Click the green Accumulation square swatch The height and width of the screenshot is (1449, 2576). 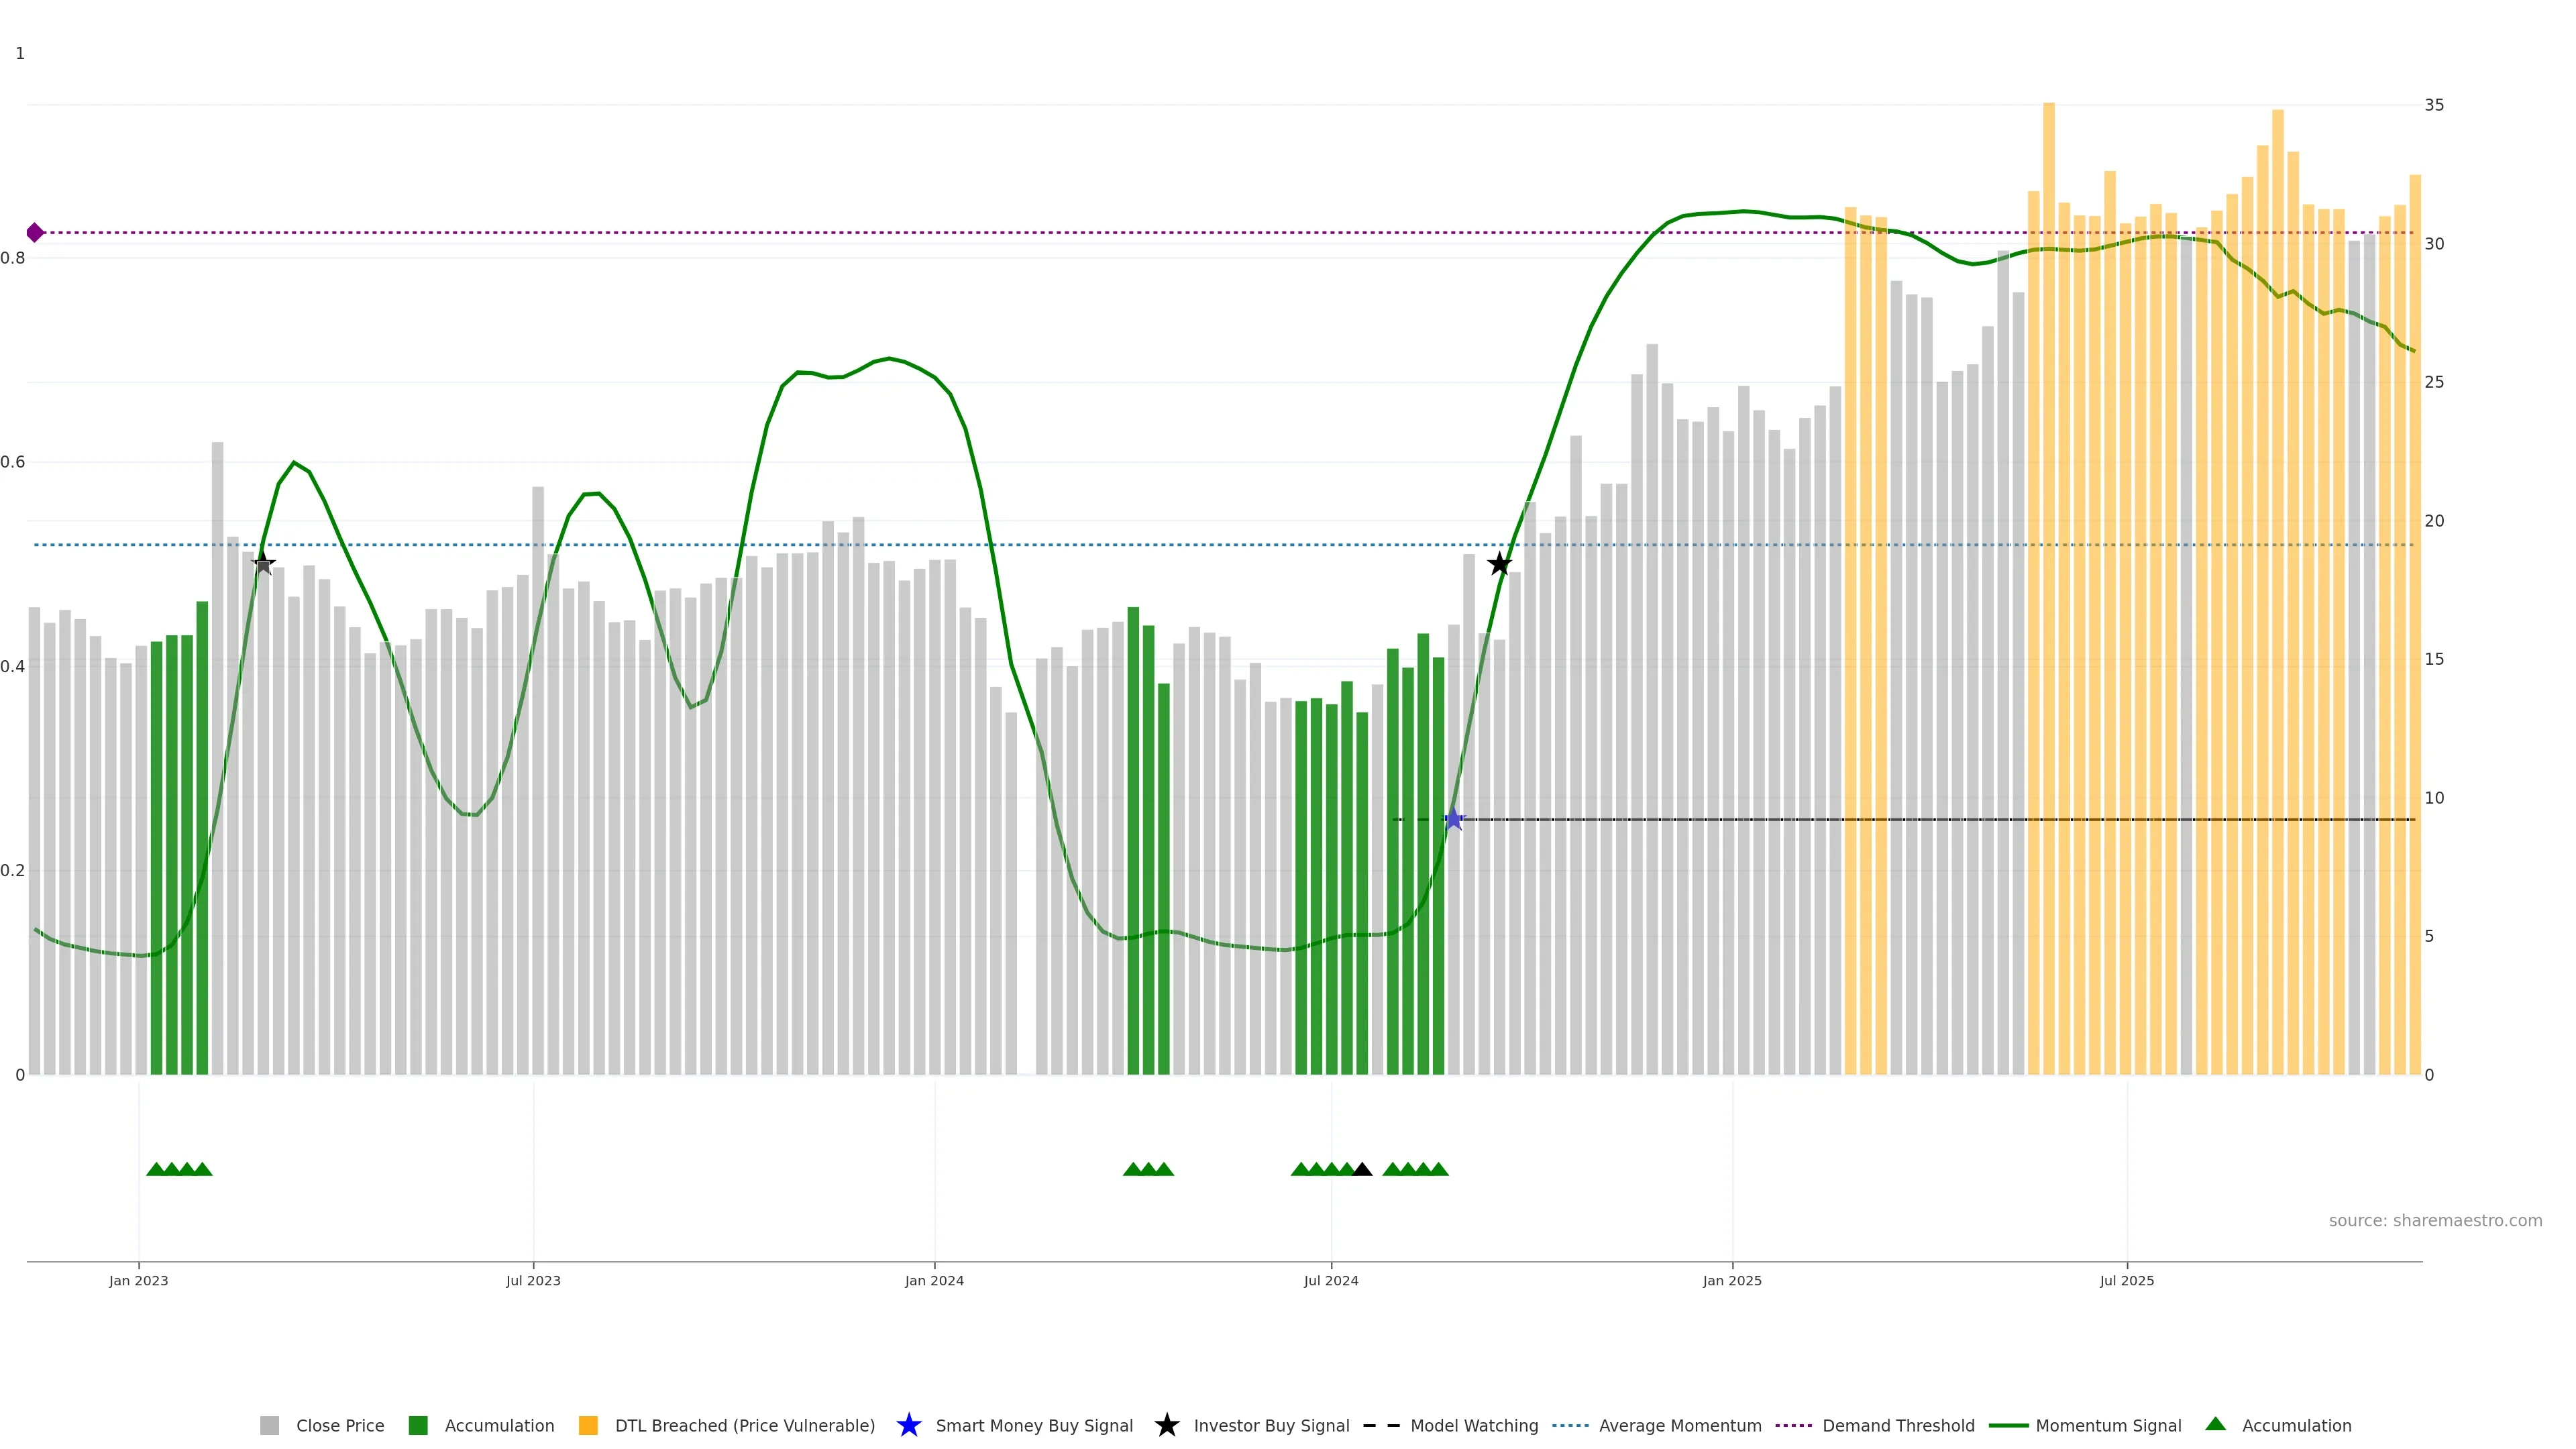pos(418,1426)
